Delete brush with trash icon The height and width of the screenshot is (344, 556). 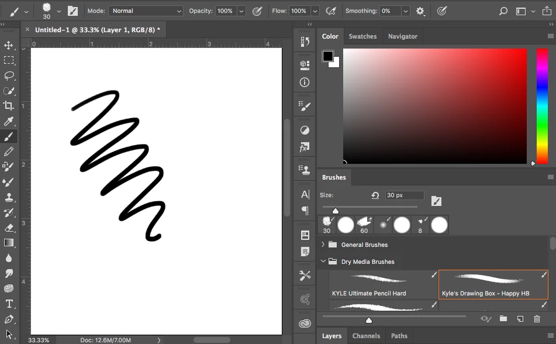coord(537,319)
